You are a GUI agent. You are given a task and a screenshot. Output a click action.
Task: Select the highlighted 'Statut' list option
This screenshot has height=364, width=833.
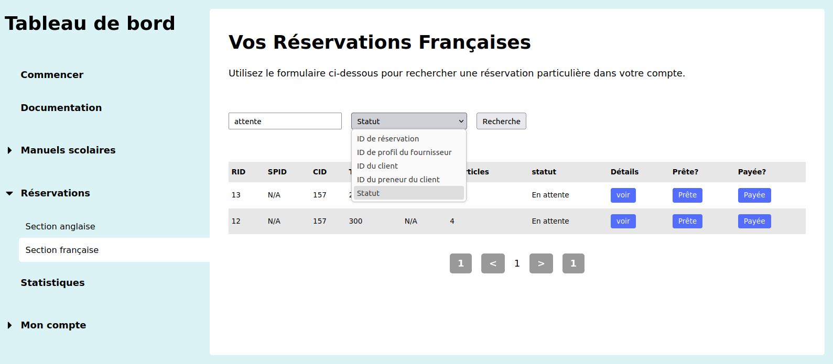409,193
